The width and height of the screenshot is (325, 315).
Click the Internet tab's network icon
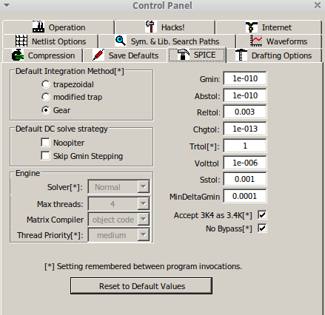[x=251, y=27]
